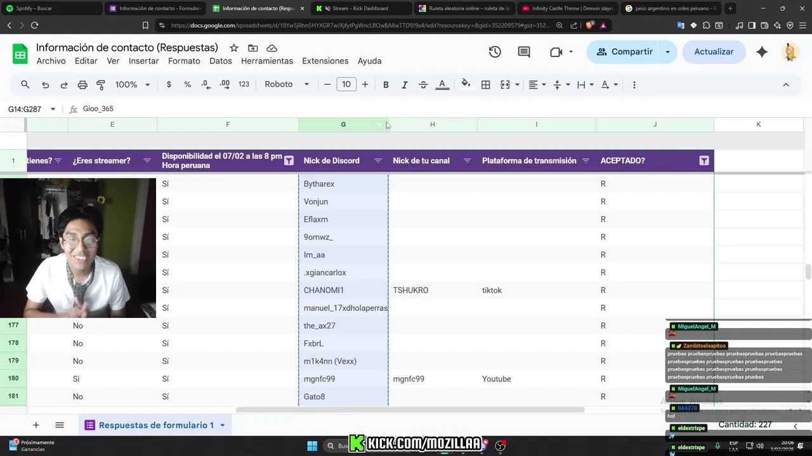Viewport: 812px width, 456px height.
Task: Apply percent format
Action: [x=187, y=84]
